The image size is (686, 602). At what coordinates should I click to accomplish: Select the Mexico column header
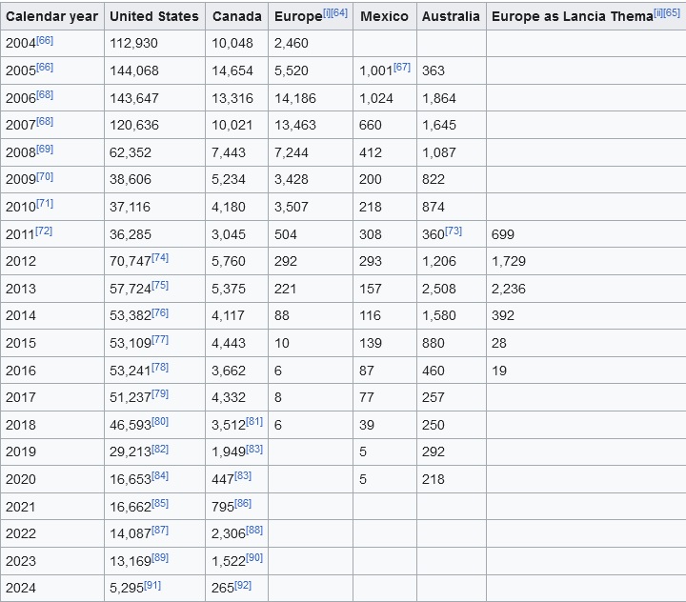(x=385, y=16)
